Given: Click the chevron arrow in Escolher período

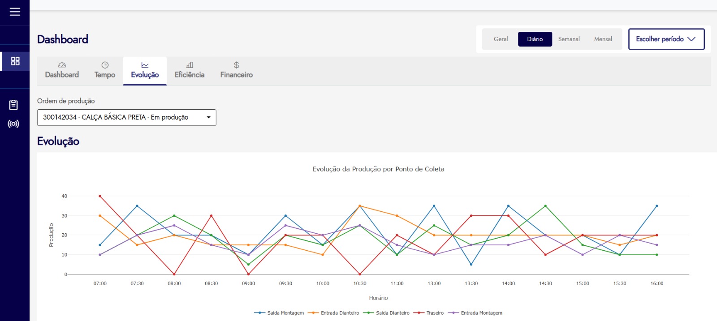Looking at the screenshot, I should pos(691,39).
